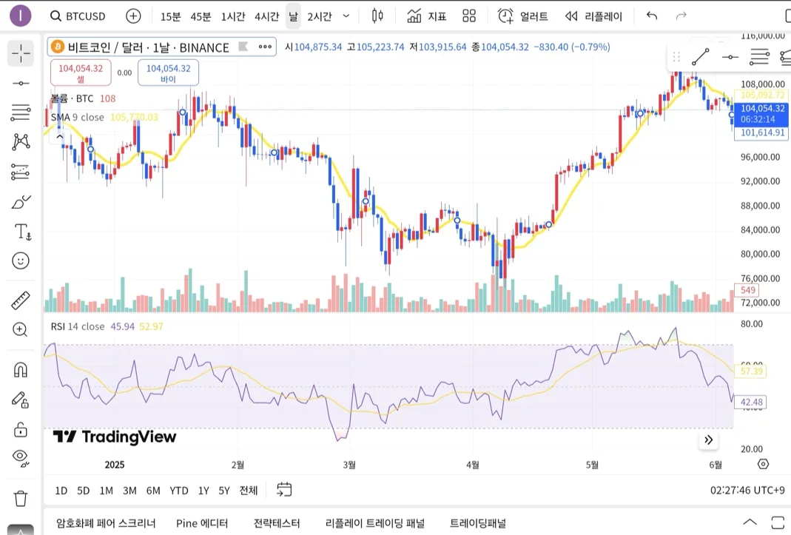Open the candlestick chart style selector

coord(377,16)
